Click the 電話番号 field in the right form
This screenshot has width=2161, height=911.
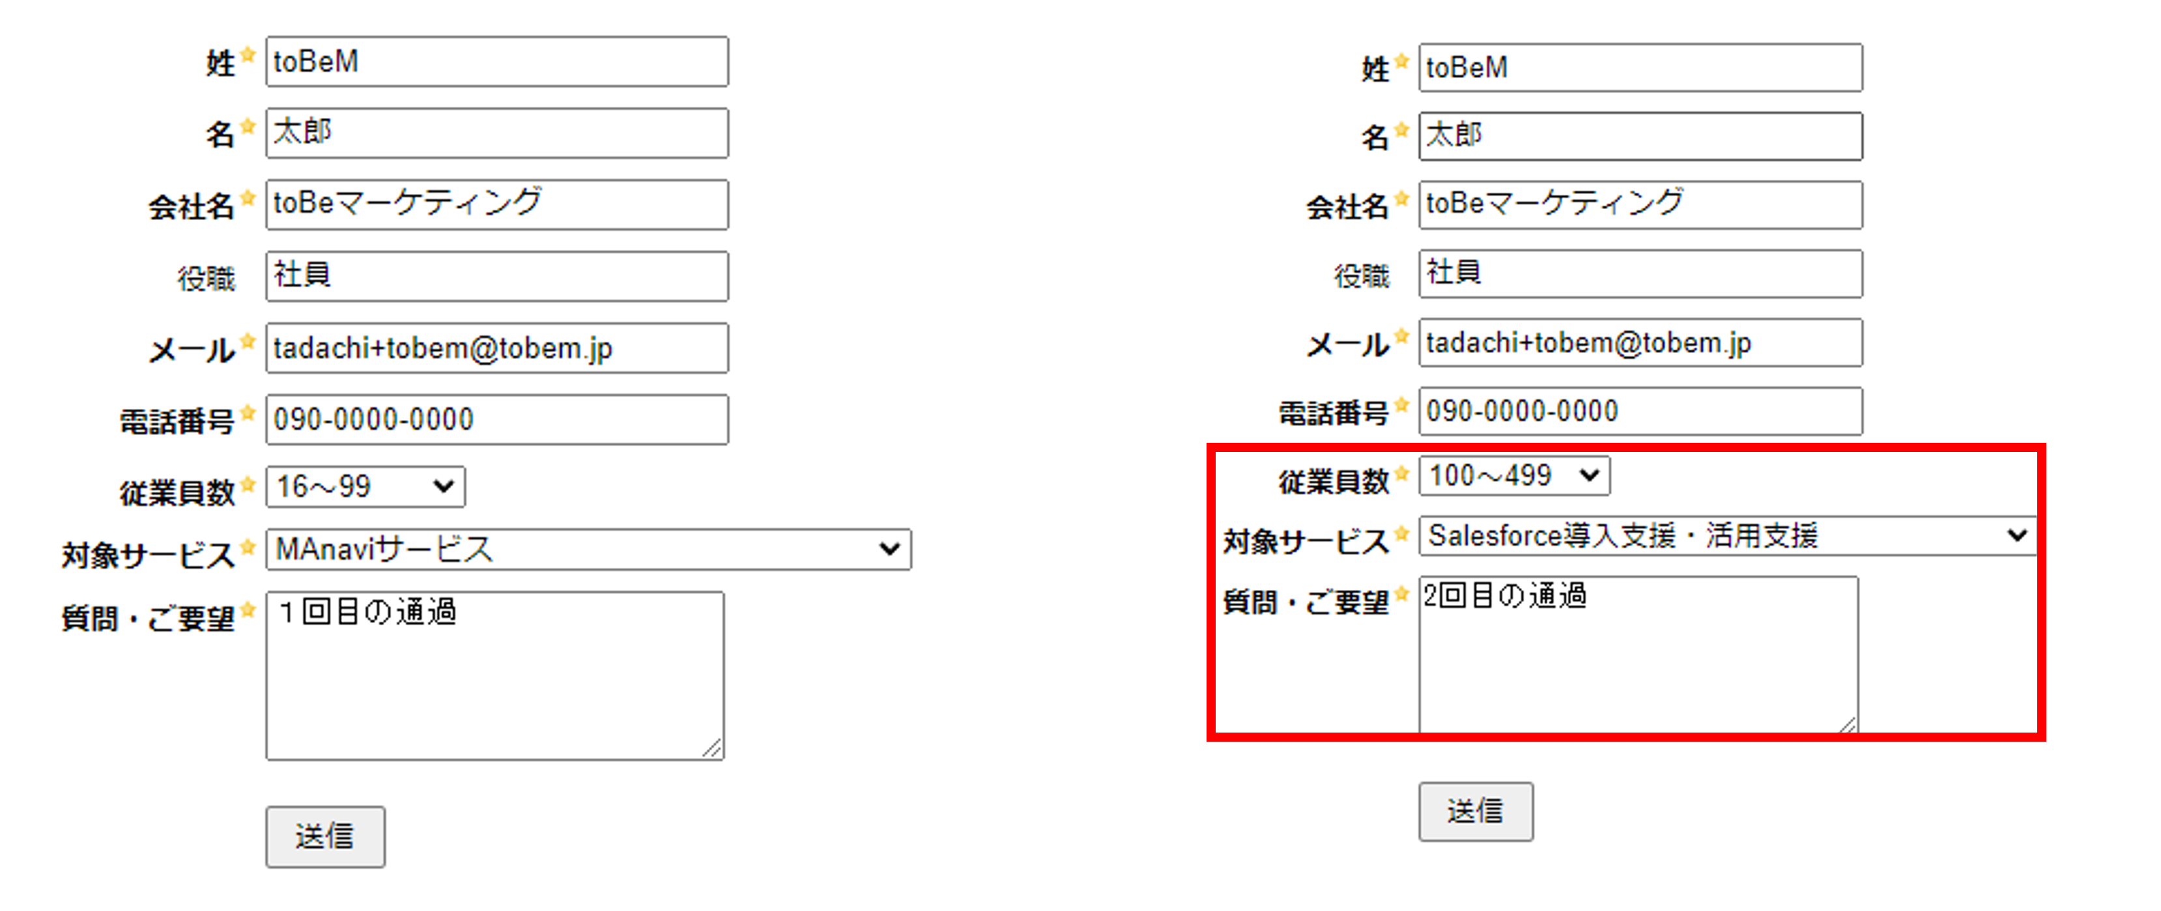pyautogui.click(x=1640, y=411)
